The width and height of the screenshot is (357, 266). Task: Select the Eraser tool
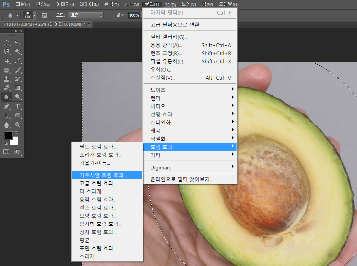6,88
